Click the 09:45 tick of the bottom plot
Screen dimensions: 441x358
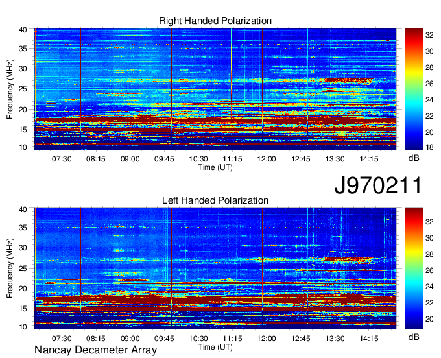pyautogui.click(x=164, y=339)
